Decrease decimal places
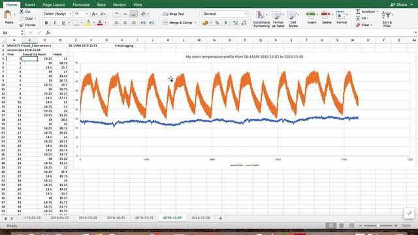418x235 pixels. pyautogui.click(x=244, y=23)
